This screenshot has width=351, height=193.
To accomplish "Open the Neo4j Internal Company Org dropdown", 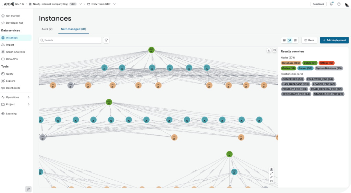I will [81, 4].
